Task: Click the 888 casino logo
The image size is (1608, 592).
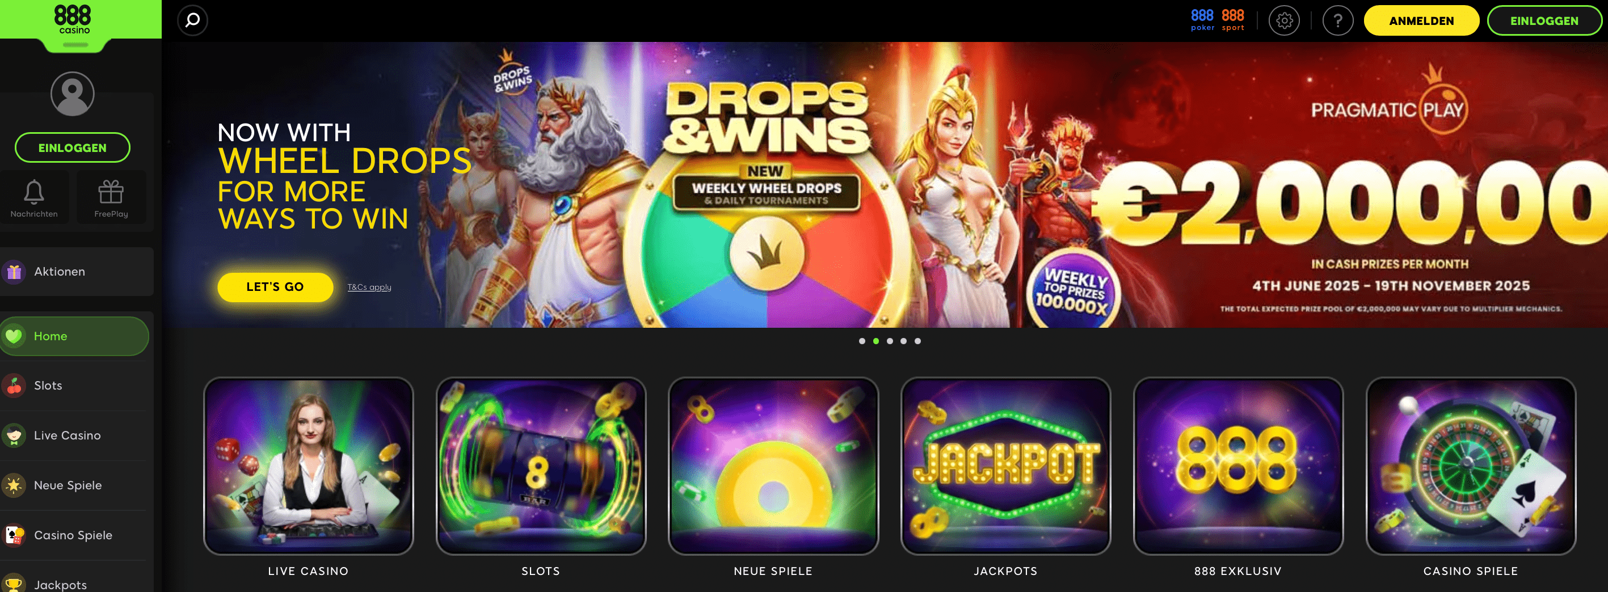Action: pos(73,19)
